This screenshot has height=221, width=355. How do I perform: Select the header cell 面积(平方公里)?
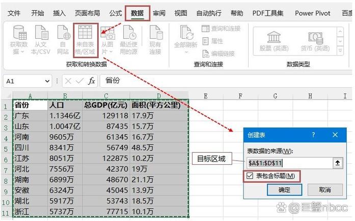click(159, 105)
